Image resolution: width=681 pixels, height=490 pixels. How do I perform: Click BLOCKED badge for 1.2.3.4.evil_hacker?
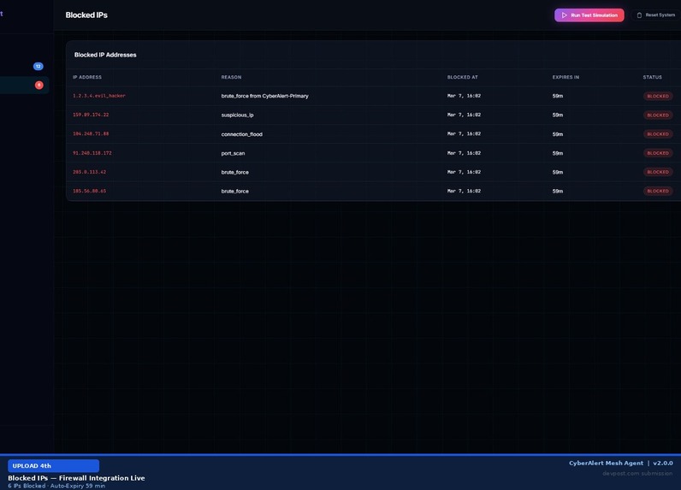tap(658, 96)
